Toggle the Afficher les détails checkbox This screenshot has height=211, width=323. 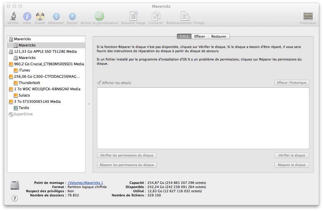click(x=99, y=83)
